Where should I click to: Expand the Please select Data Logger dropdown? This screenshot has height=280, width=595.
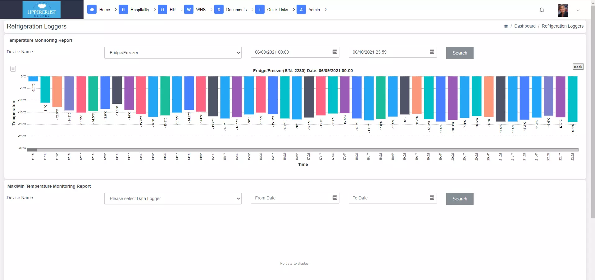coord(173,199)
